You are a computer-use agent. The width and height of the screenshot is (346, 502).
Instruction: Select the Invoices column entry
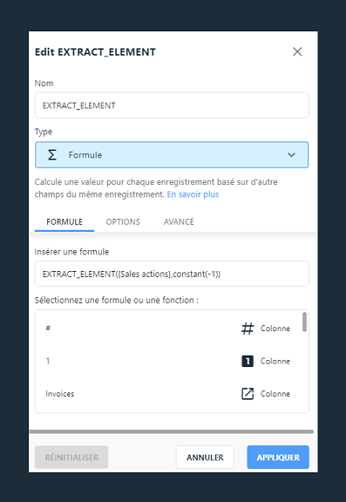(x=168, y=394)
